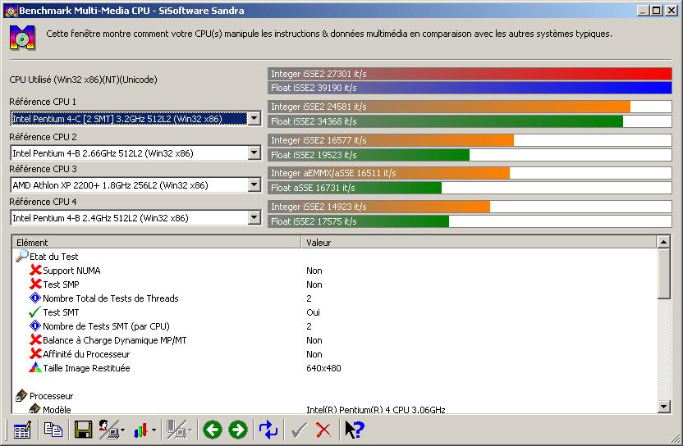Select the Nombre Total de Tests de Threads text
This screenshot has width=683, height=446.
tap(111, 298)
